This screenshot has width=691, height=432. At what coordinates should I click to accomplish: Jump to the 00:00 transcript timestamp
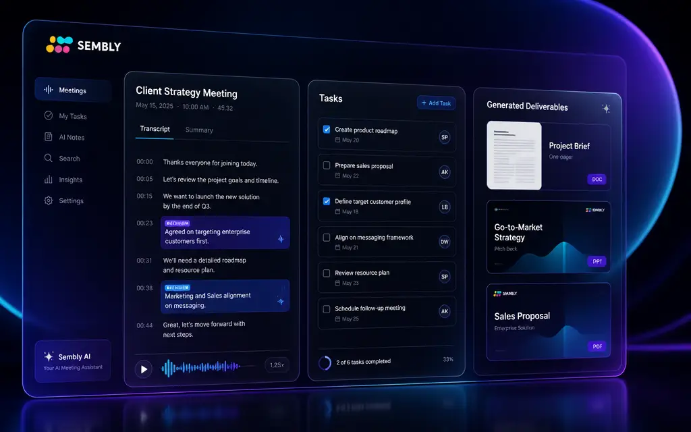tap(144, 162)
